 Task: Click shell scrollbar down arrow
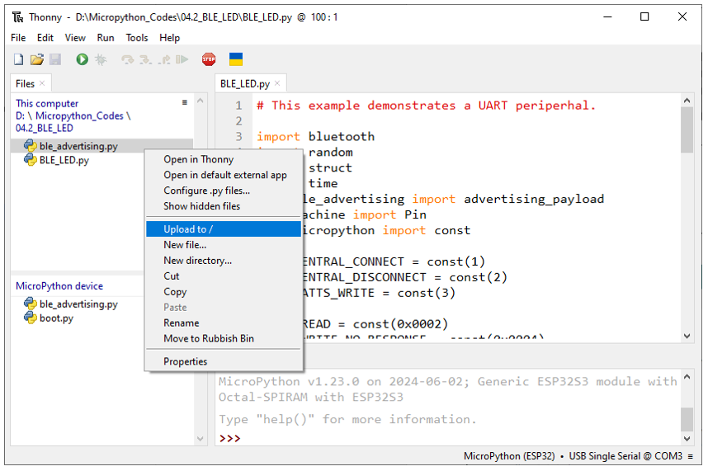point(687,439)
